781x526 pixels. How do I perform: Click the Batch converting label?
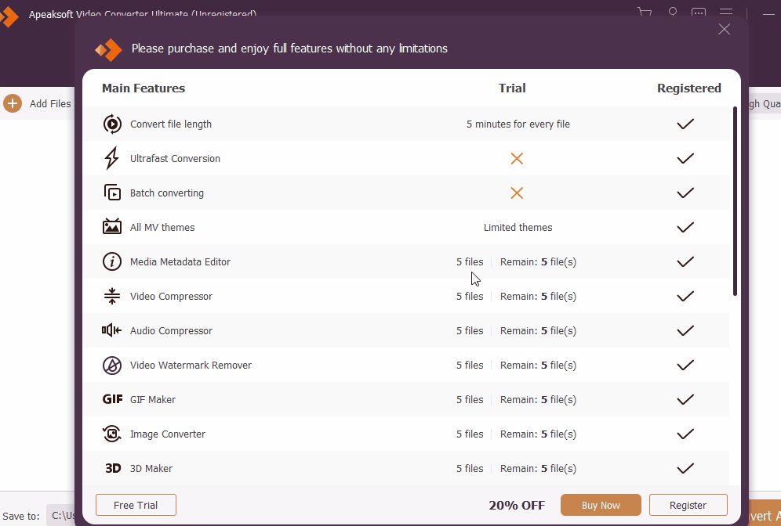click(167, 193)
